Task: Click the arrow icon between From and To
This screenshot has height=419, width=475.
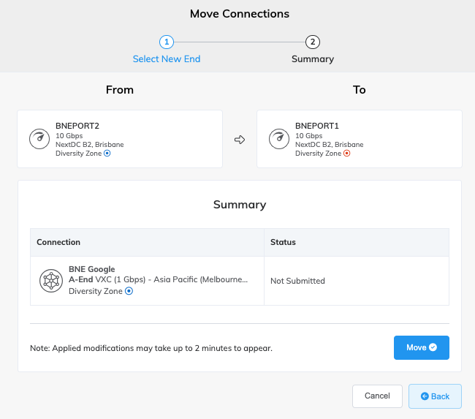Action: pos(240,140)
